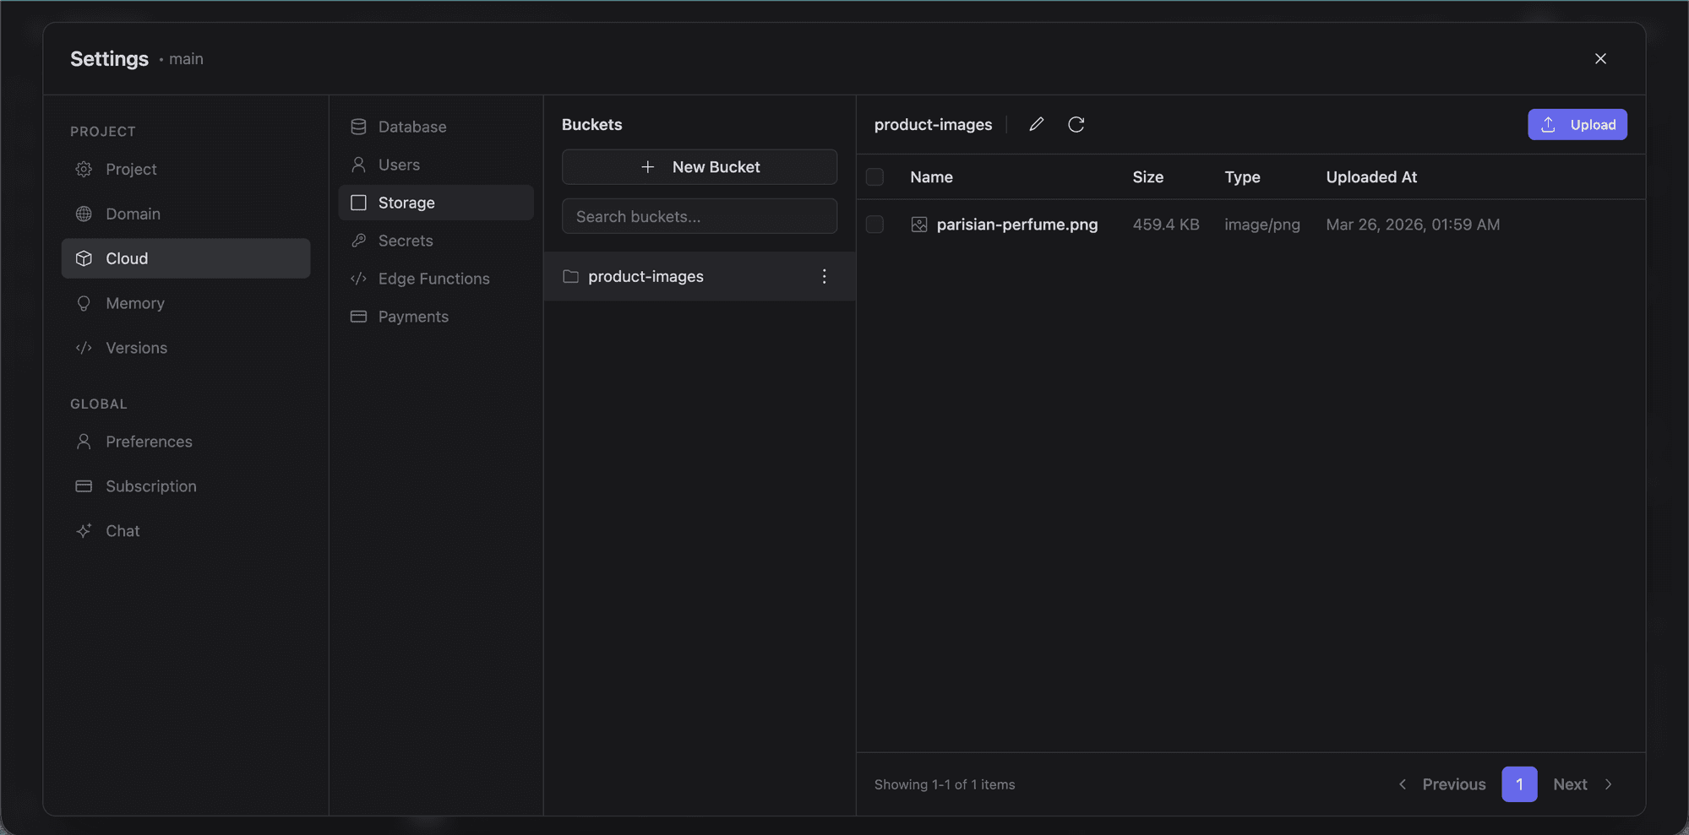Go to the Previous page
Viewport: 1689px width, 835px height.
1442,784
